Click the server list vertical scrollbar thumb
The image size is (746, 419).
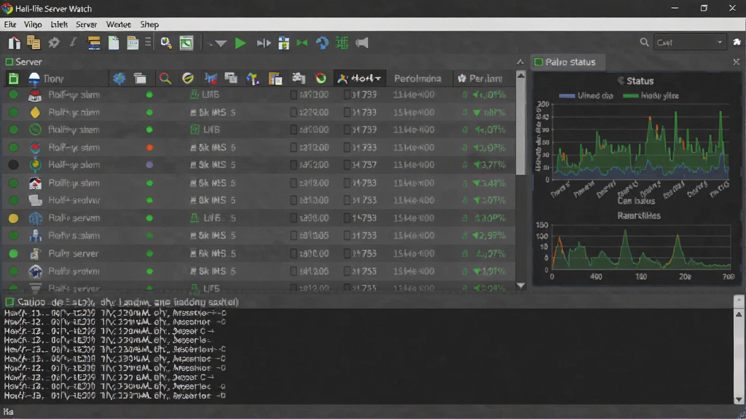[x=521, y=128]
